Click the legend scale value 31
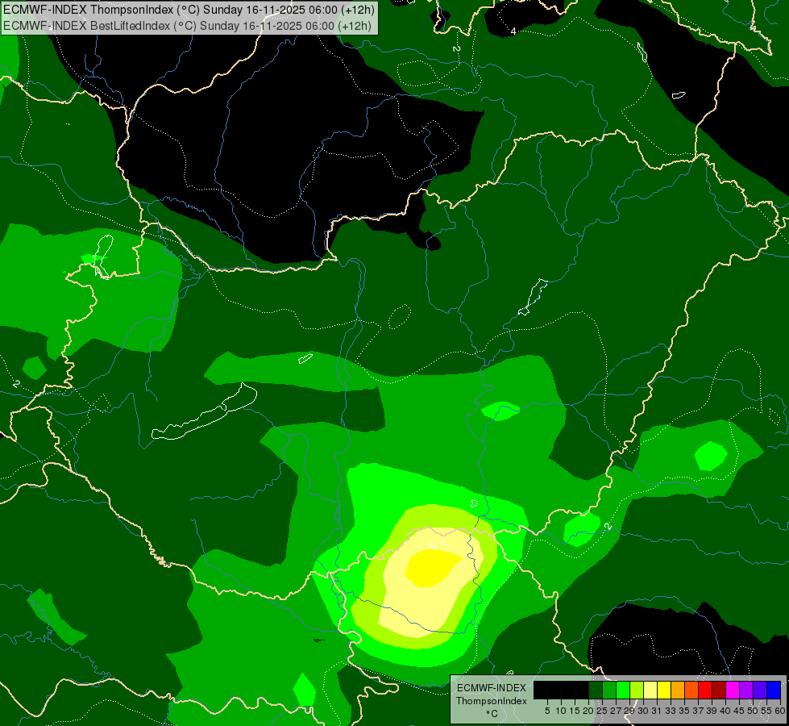Viewport: 789px width, 726px height. coord(657,711)
